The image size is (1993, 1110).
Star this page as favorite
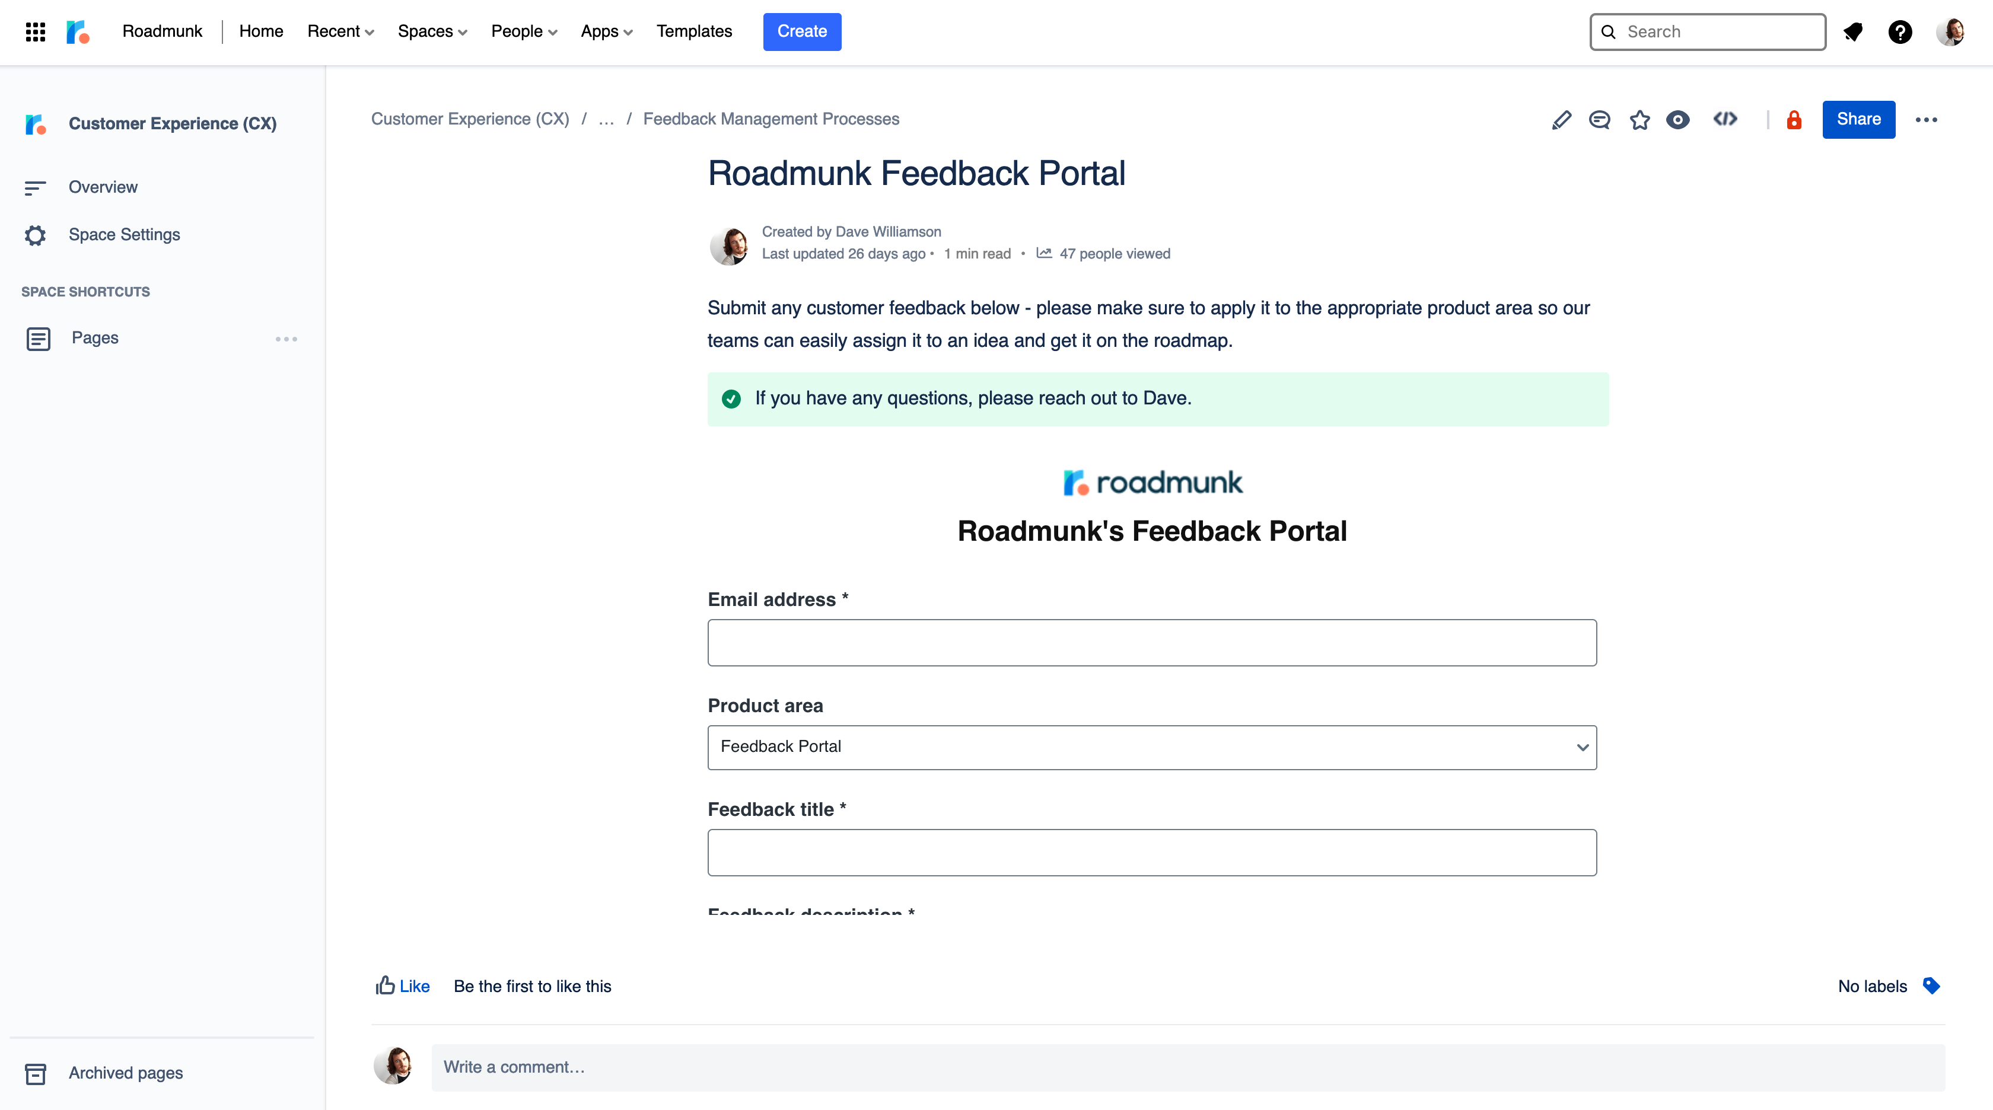[1639, 120]
